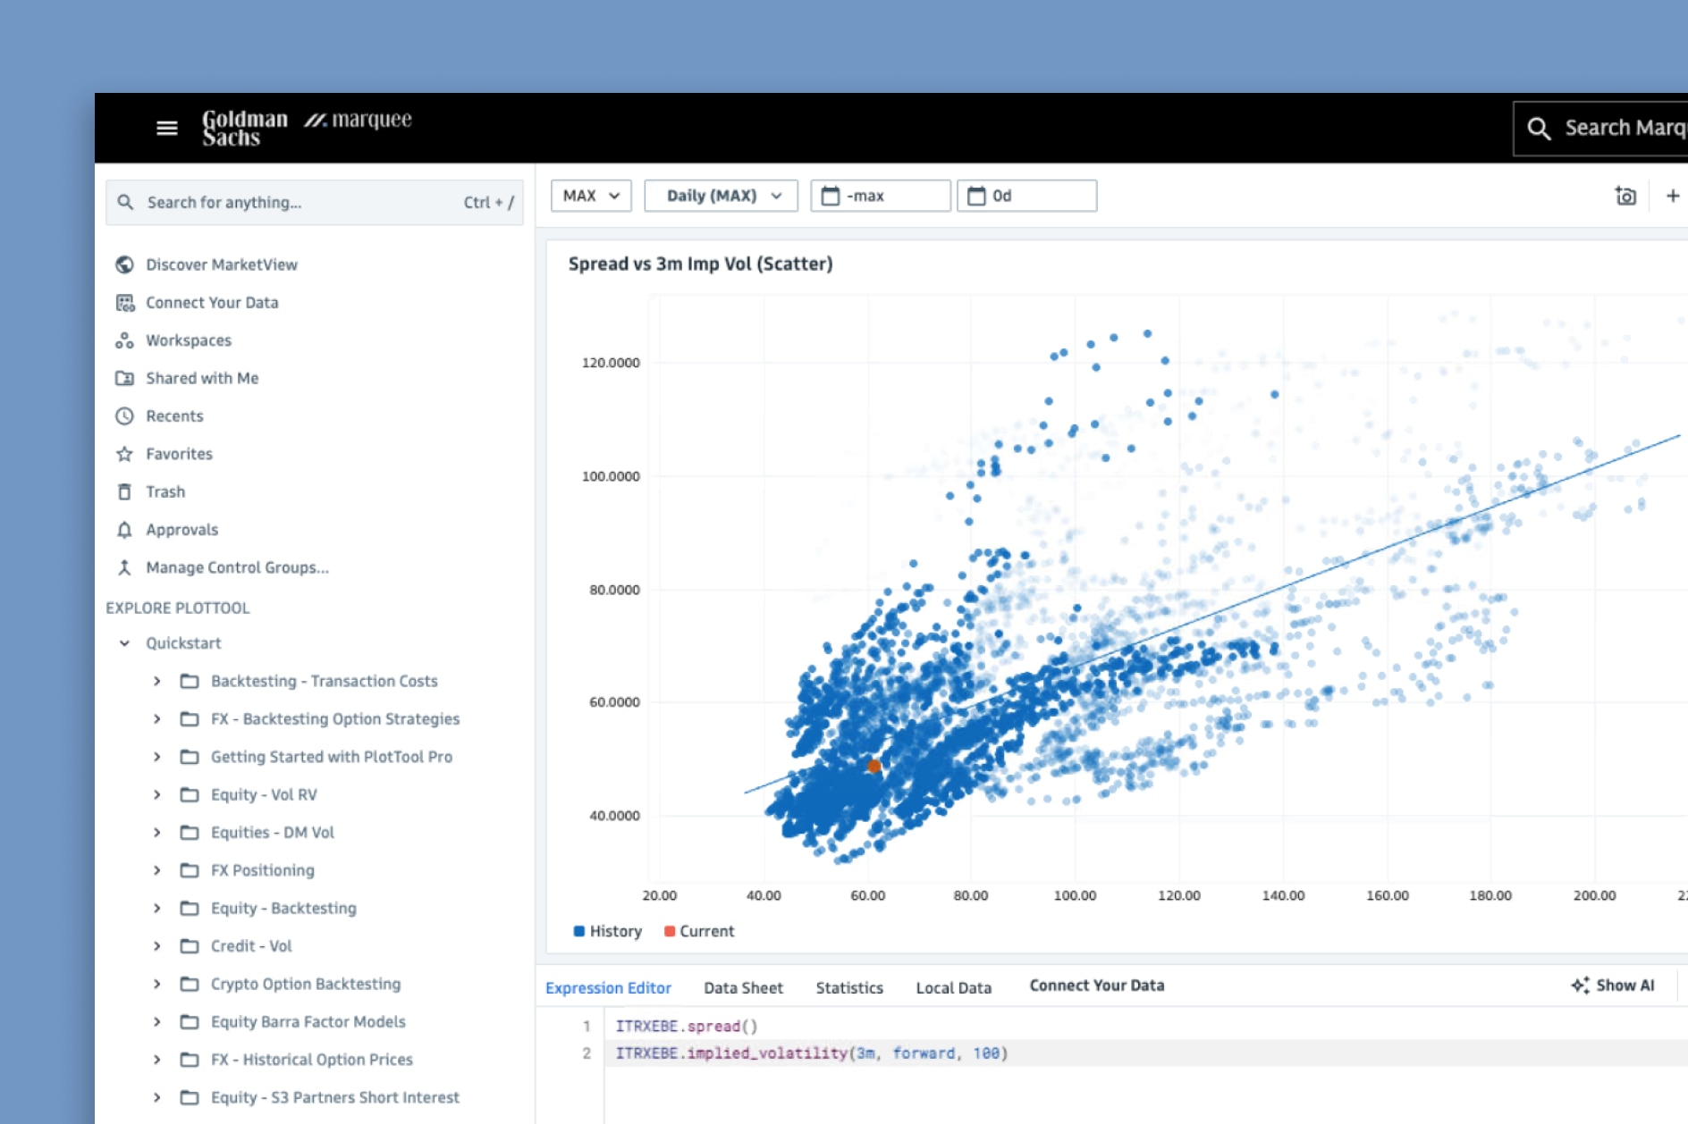Open the Daily (MAX) frequency dropdown

point(721,196)
